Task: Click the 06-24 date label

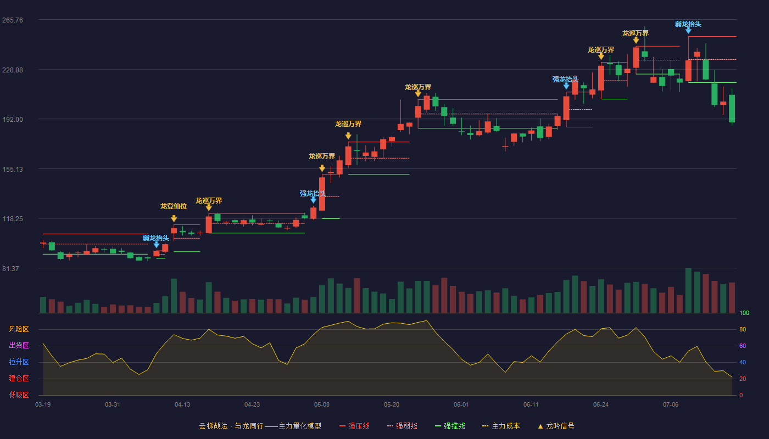Action: point(601,404)
